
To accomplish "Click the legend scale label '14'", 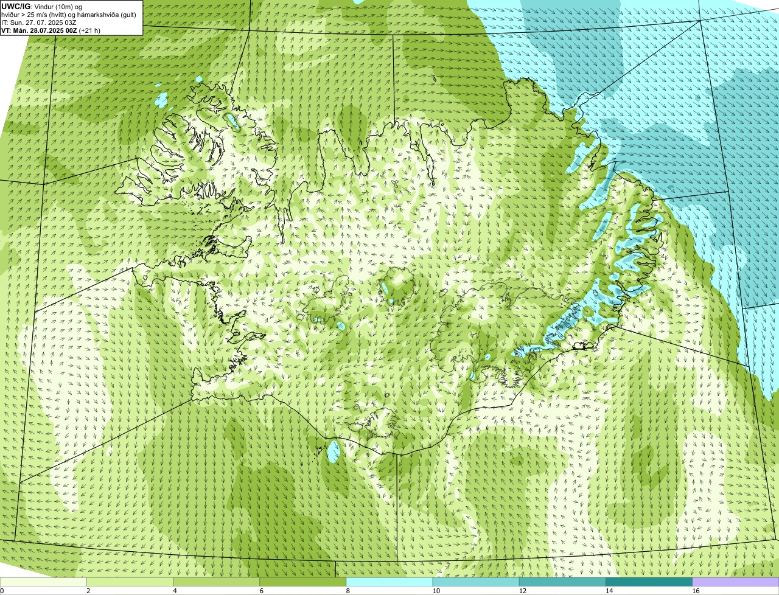I will 609,591.
